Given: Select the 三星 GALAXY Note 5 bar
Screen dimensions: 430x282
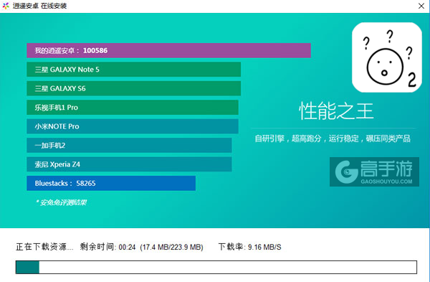Looking at the screenshot, I should (133, 70).
